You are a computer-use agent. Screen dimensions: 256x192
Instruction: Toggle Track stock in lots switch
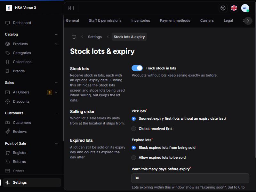coord(137,68)
